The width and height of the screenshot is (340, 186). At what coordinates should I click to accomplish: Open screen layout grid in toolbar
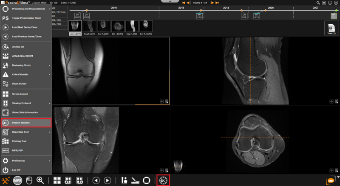point(57,180)
